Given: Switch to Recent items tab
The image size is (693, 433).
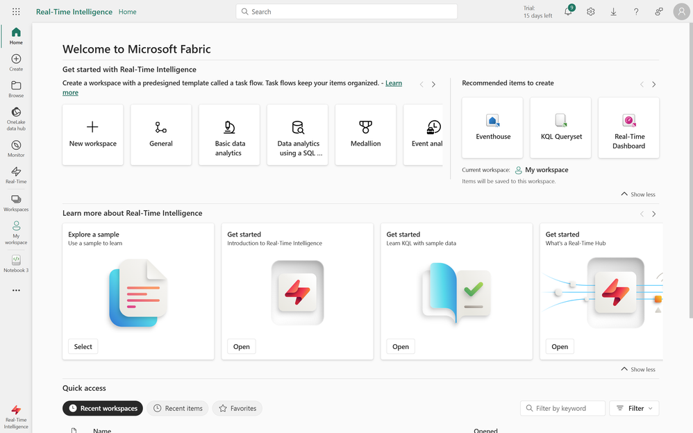Looking at the screenshot, I should pyautogui.click(x=178, y=408).
